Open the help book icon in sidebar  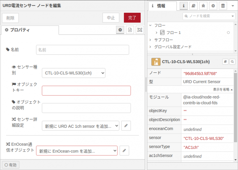pos(193,6)
